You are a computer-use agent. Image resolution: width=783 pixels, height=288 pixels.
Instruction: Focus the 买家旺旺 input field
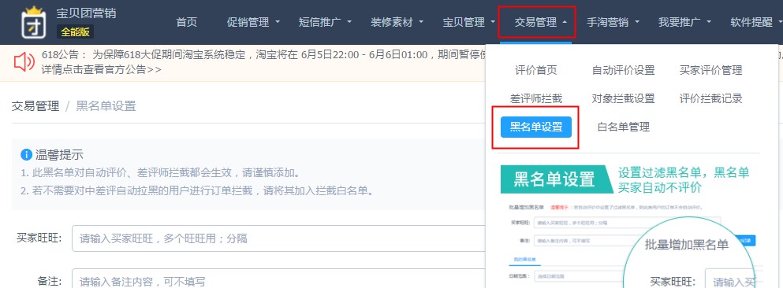click(x=278, y=238)
